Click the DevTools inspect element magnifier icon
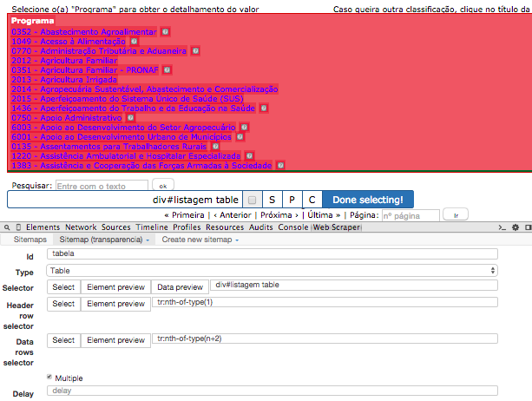 click(x=7, y=227)
